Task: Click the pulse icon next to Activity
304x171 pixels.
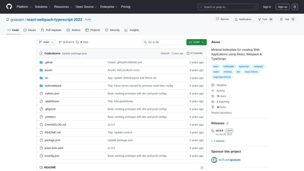Action: pyautogui.click(x=213, y=91)
